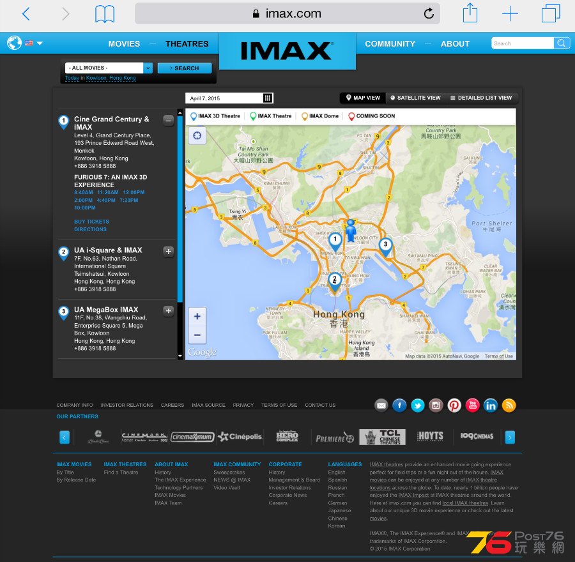Click map pin number 1
The width and height of the screenshot is (575, 562).
(x=335, y=241)
